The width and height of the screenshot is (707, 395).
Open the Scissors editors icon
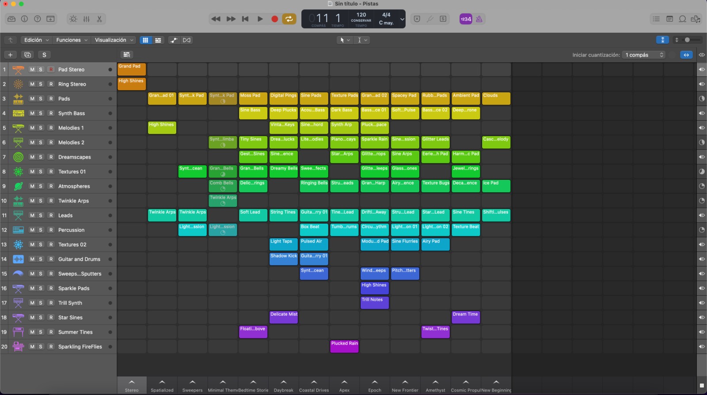[99, 19]
